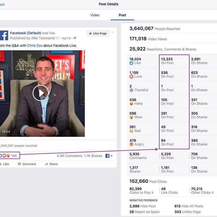Click the 2,888 Hide Post feedback
217x217 pixels.
click(x=143, y=206)
